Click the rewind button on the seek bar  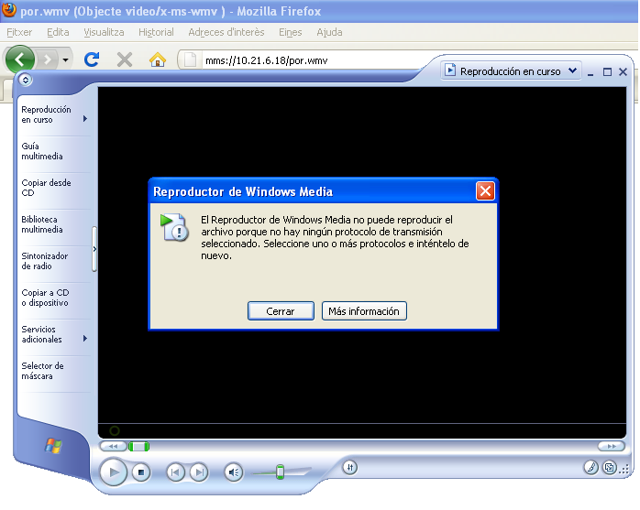coord(113,447)
